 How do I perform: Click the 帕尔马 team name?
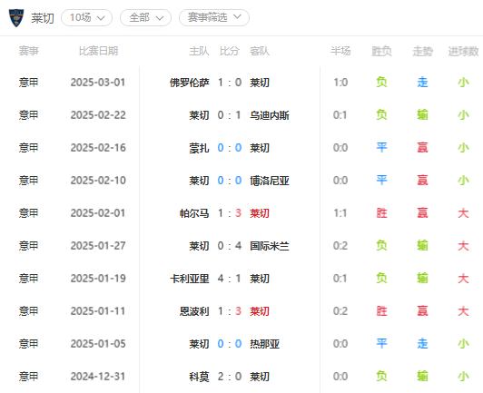point(194,213)
